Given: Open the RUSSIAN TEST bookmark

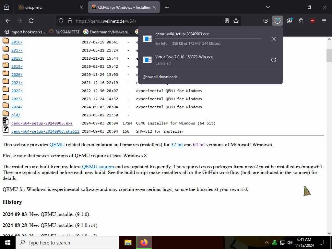Looking at the screenshot, I should [x=65, y=32].
